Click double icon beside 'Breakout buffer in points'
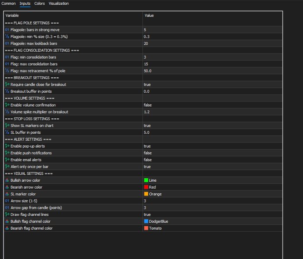 click(7, 91)
